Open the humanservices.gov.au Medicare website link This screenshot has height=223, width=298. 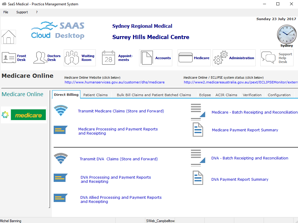[114, 82]
